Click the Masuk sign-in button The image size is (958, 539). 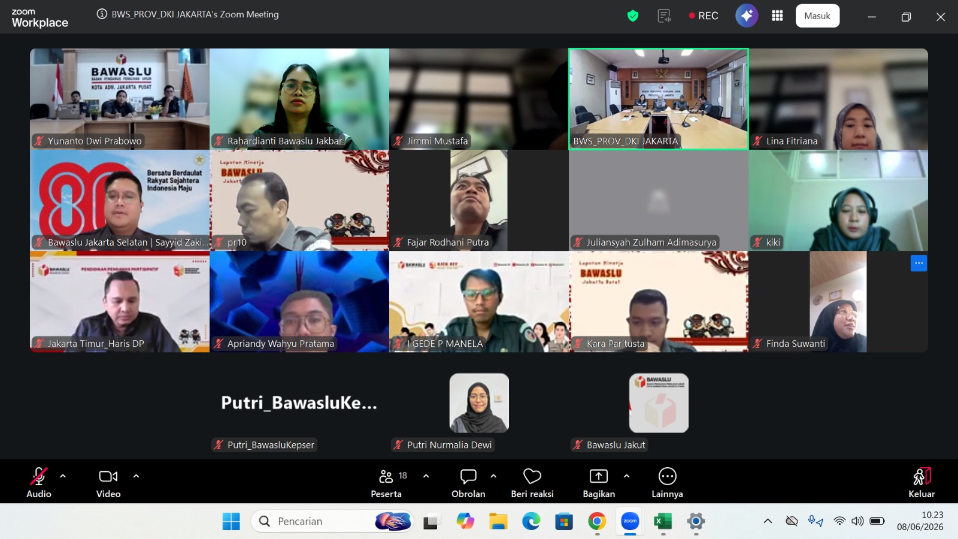817,16
